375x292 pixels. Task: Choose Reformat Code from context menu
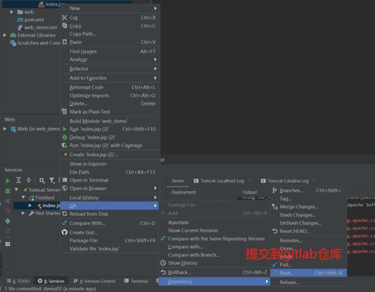pos(110,87)
